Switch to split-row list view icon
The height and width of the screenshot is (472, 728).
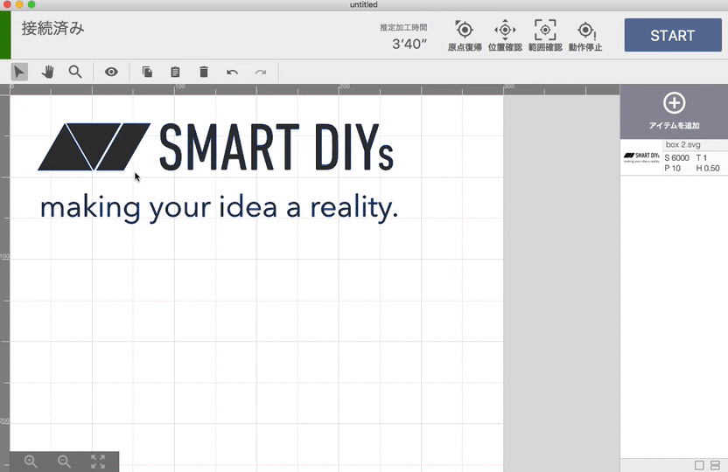tap(715, 465)
